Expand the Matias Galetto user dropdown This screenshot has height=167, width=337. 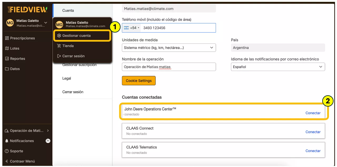(46, 23)
